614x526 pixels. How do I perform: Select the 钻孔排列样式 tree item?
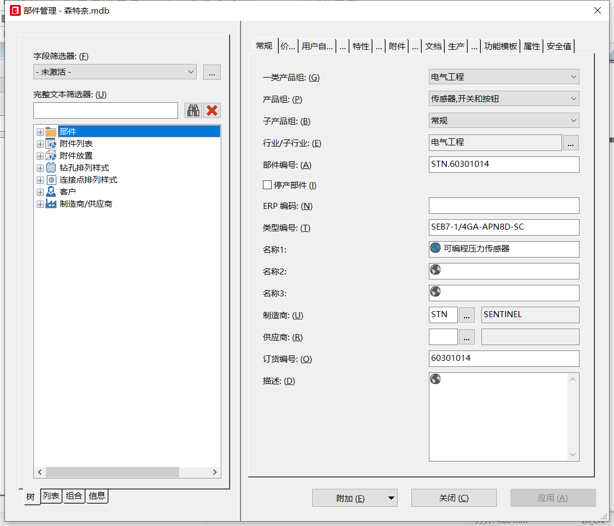click(84, 168)
